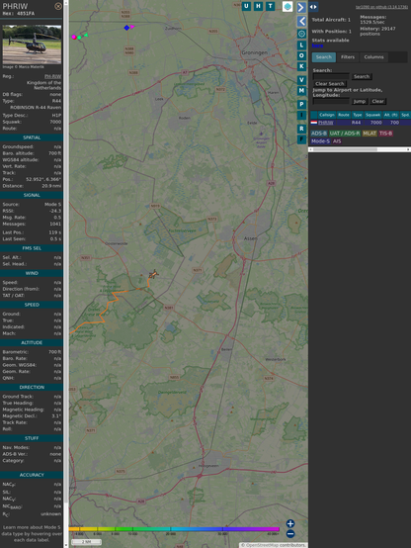411x548 pixels.
Task: Click the T button to show all tracks
Action: pyautogui.click(x=270, y=6)
